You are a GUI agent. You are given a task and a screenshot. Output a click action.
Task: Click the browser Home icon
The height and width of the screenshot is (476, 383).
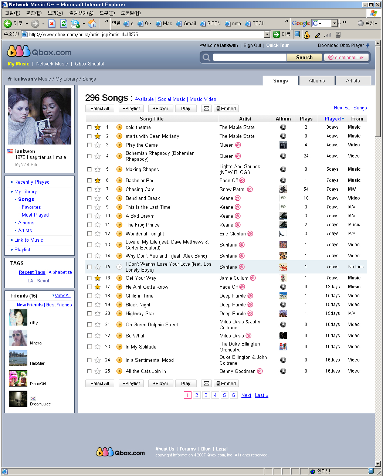pos(92,24)
